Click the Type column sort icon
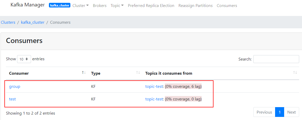Image resolution: width=302 pixels, height=120 pixels. coord(138,73)
